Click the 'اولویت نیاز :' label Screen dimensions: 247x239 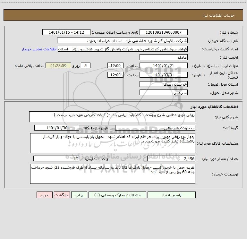[229, 57]
